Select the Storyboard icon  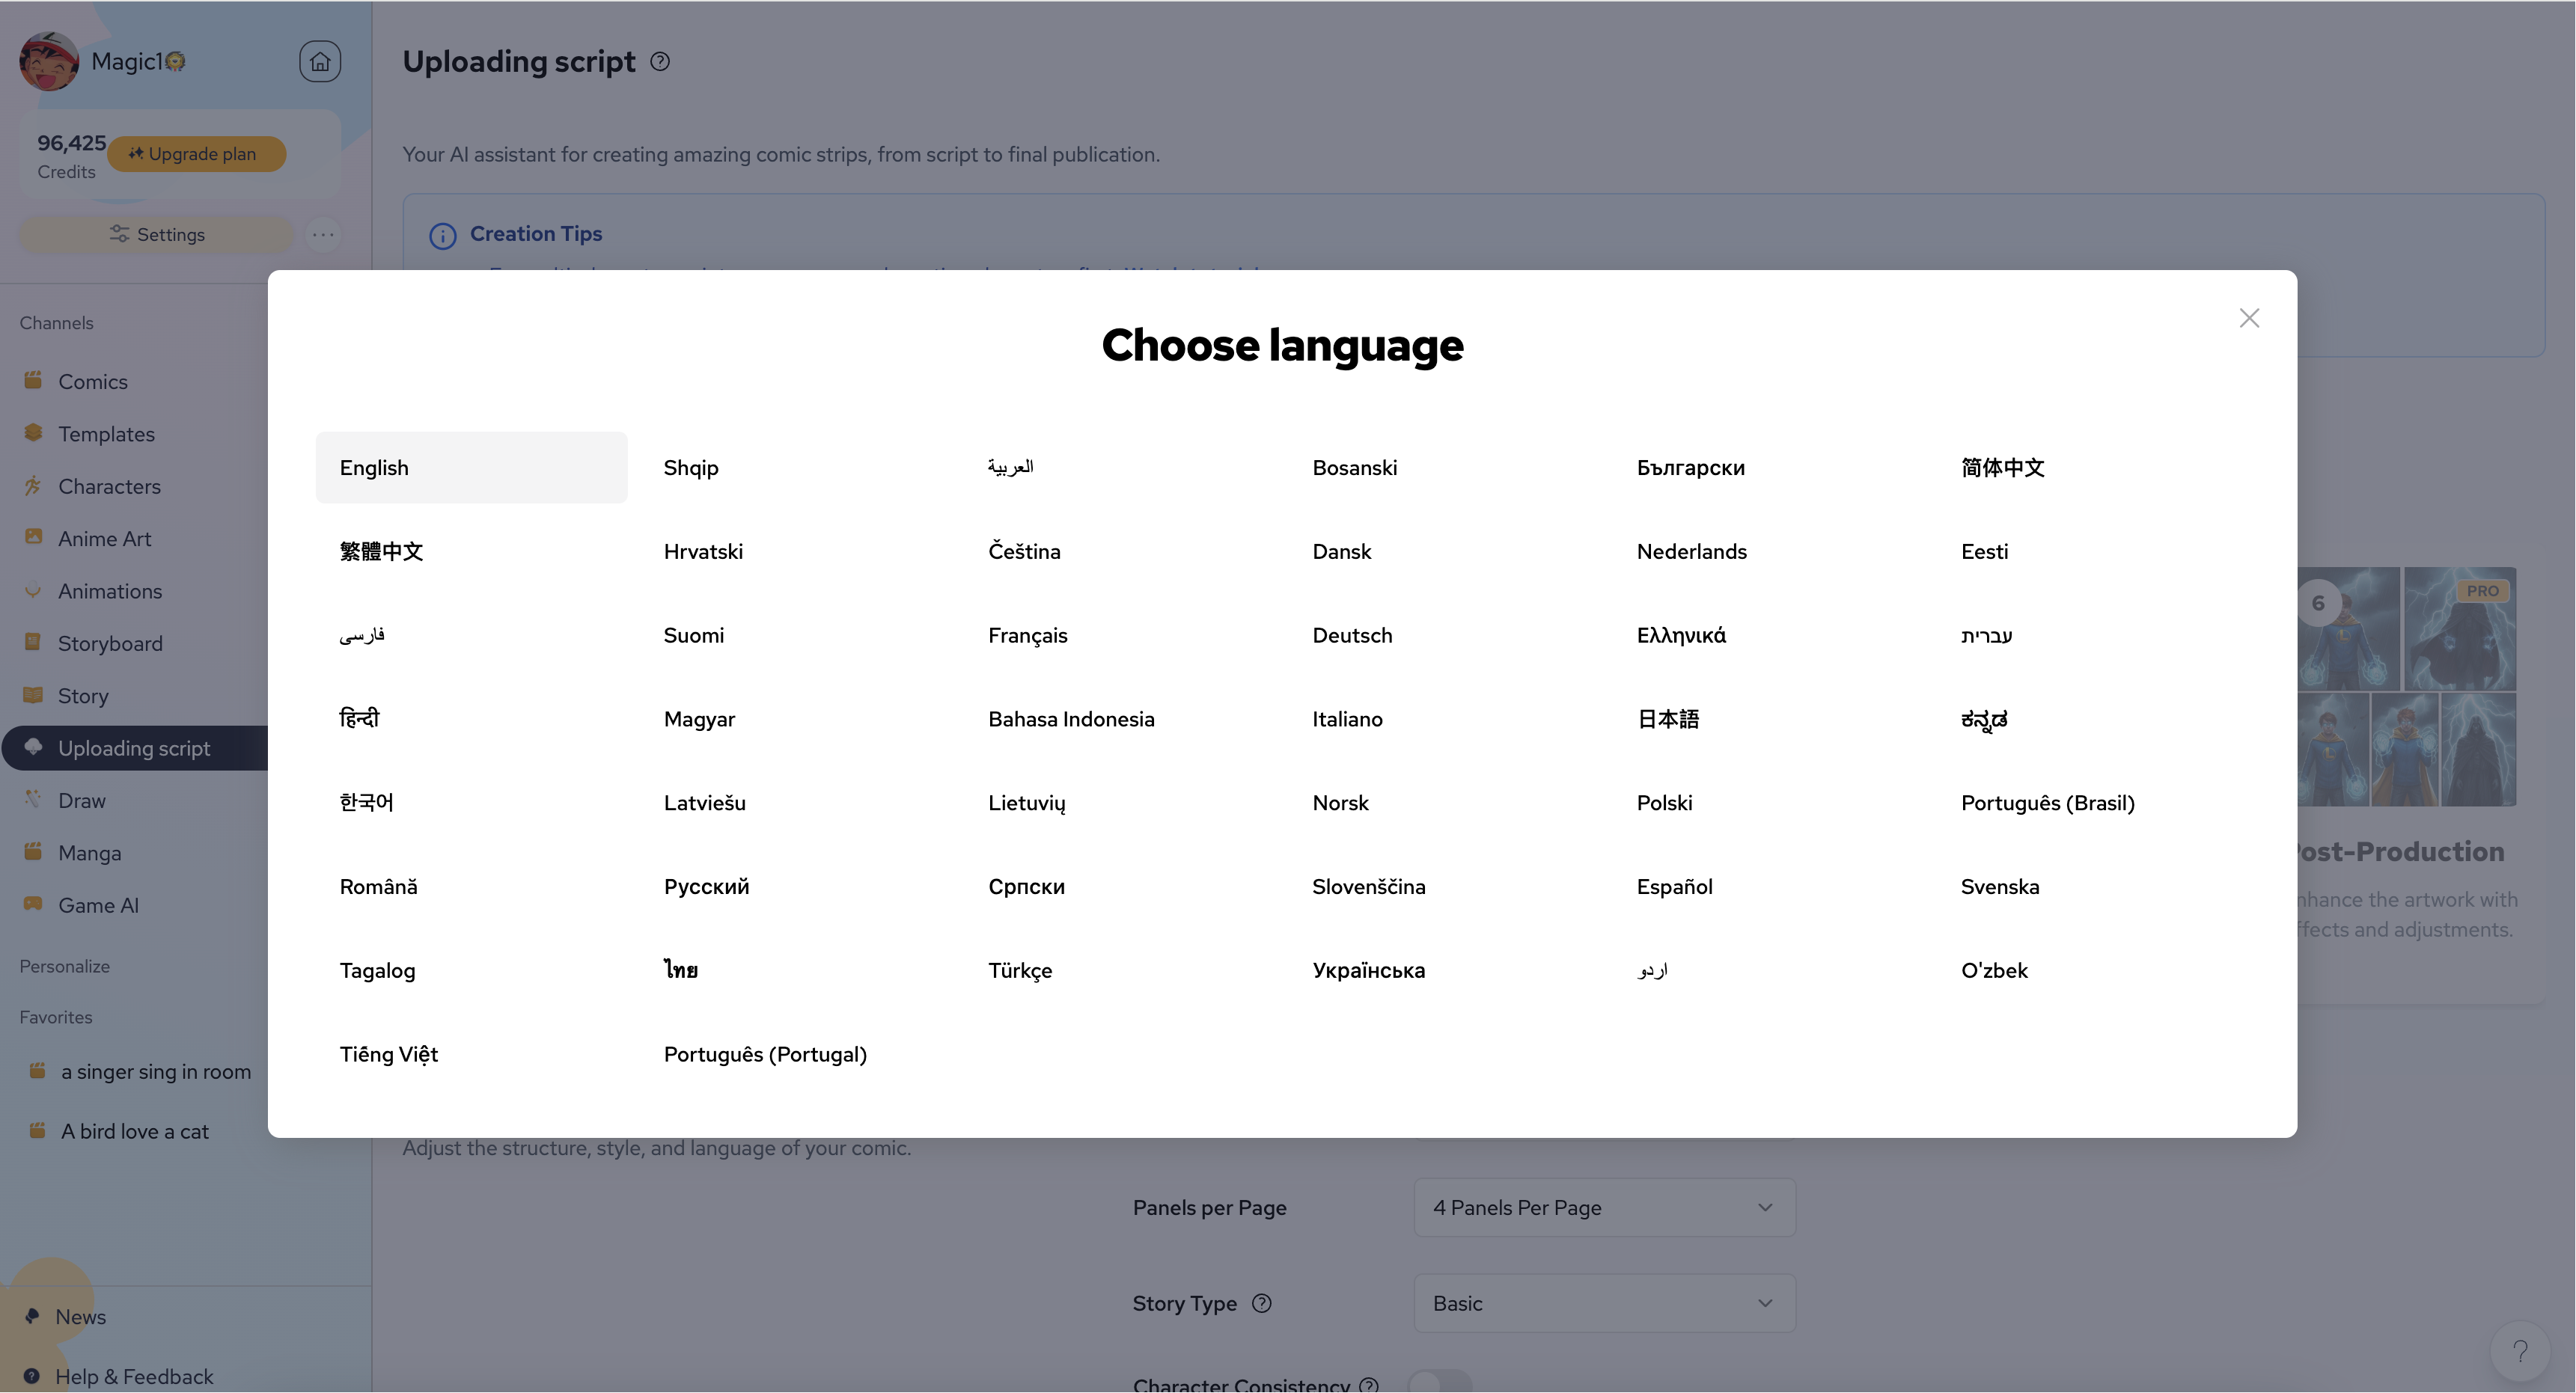(x=33, y=643)
